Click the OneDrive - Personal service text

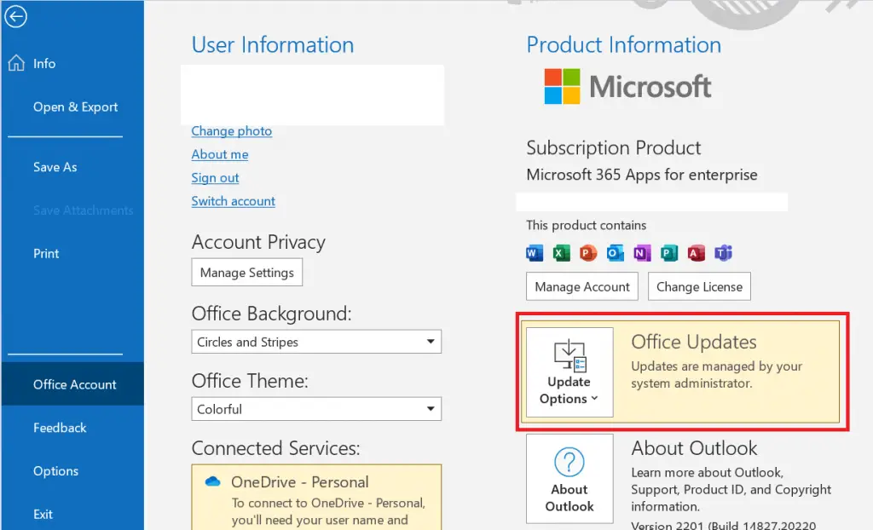[x=300, y=482]
